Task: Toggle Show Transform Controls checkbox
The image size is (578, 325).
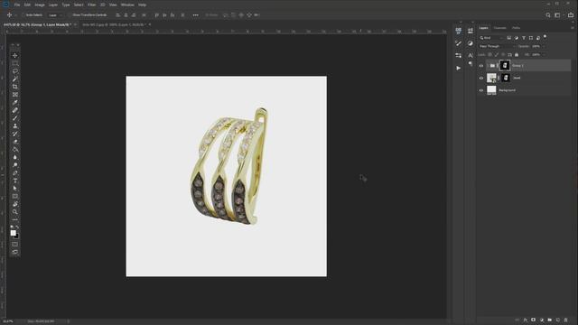Action: tap(70, 15)
